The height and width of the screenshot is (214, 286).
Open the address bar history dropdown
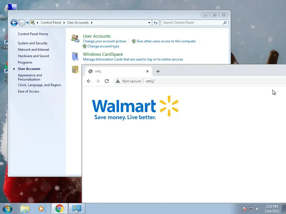[149, 23]
